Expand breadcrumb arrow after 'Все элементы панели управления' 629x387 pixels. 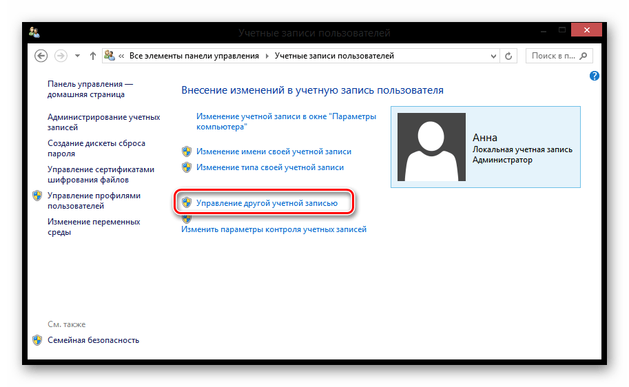click(x=267, y=56)
